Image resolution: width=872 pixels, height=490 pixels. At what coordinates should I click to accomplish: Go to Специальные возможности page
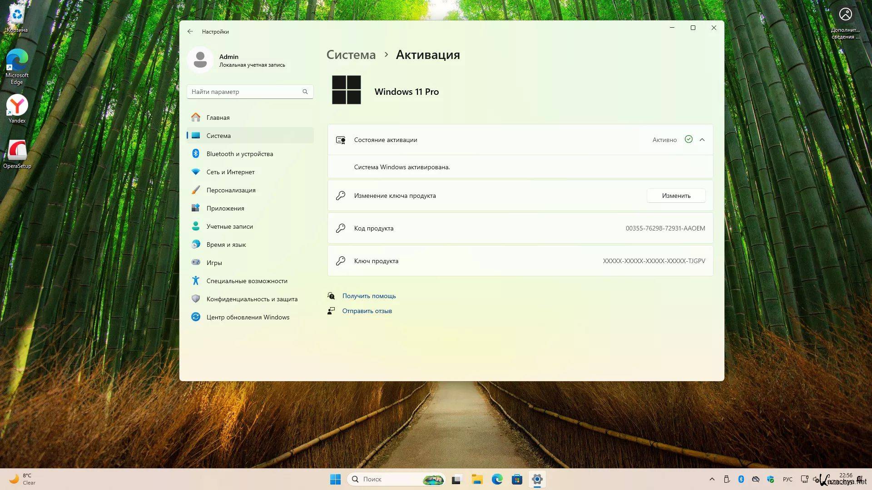tap(247, 281)
